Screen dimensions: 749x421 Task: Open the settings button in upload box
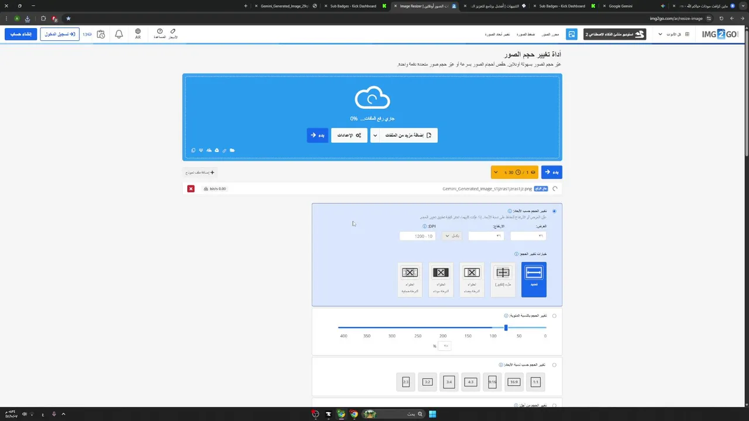pos(349,135)
